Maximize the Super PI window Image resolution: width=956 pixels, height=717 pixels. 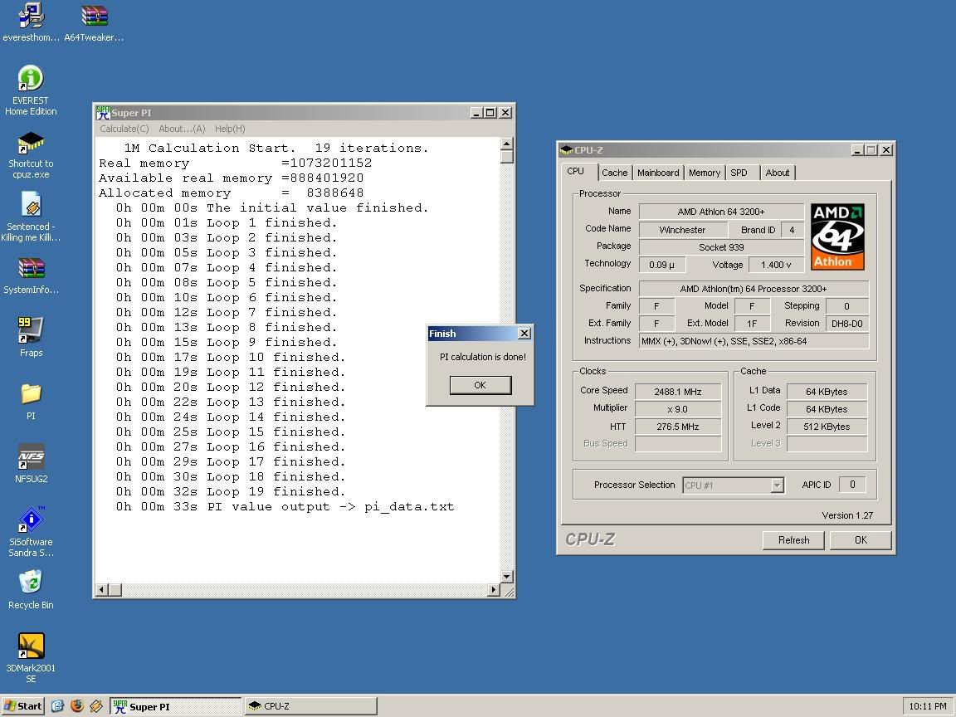(x=490, y=113)
